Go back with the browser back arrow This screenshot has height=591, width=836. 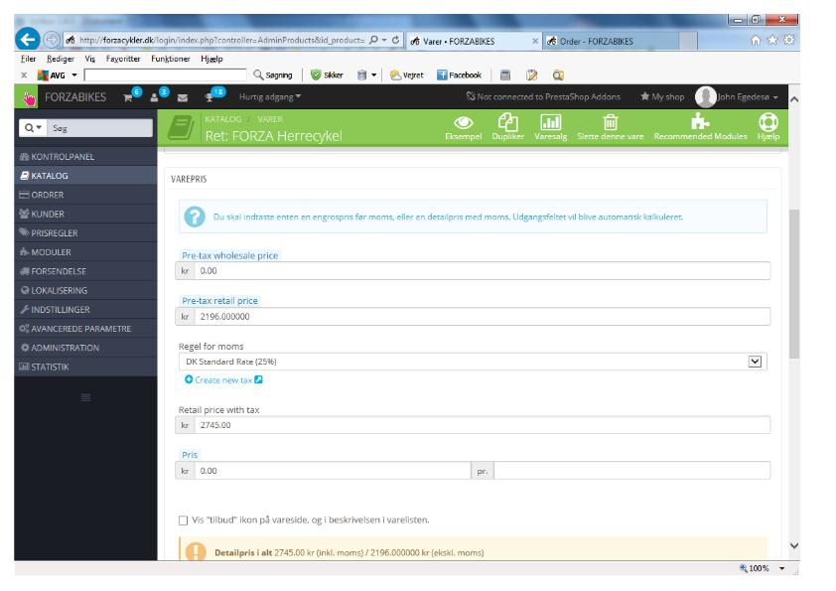pos(27,40)
